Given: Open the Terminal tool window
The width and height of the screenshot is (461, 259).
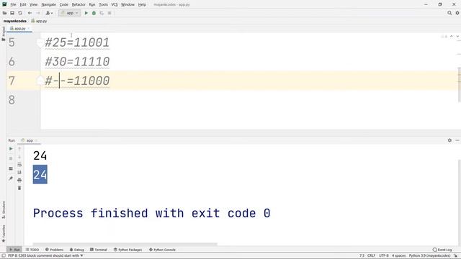Looking at the screenshot, I should [99, 250].
